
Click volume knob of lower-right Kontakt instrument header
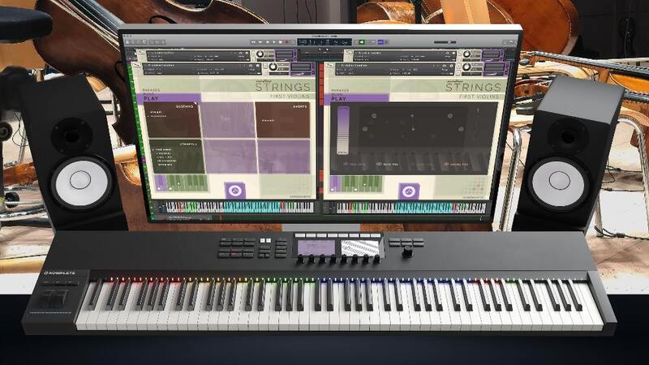[466, 67]
